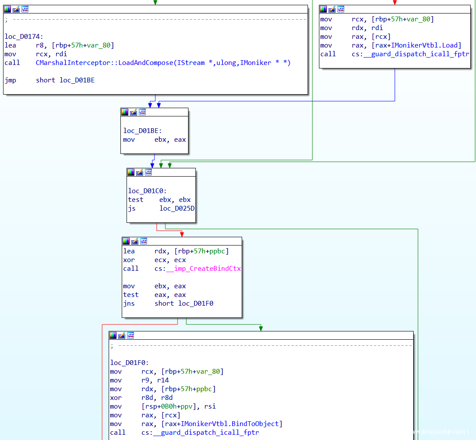Click the color icon on the CreateBindCtx block

point(126,241)
